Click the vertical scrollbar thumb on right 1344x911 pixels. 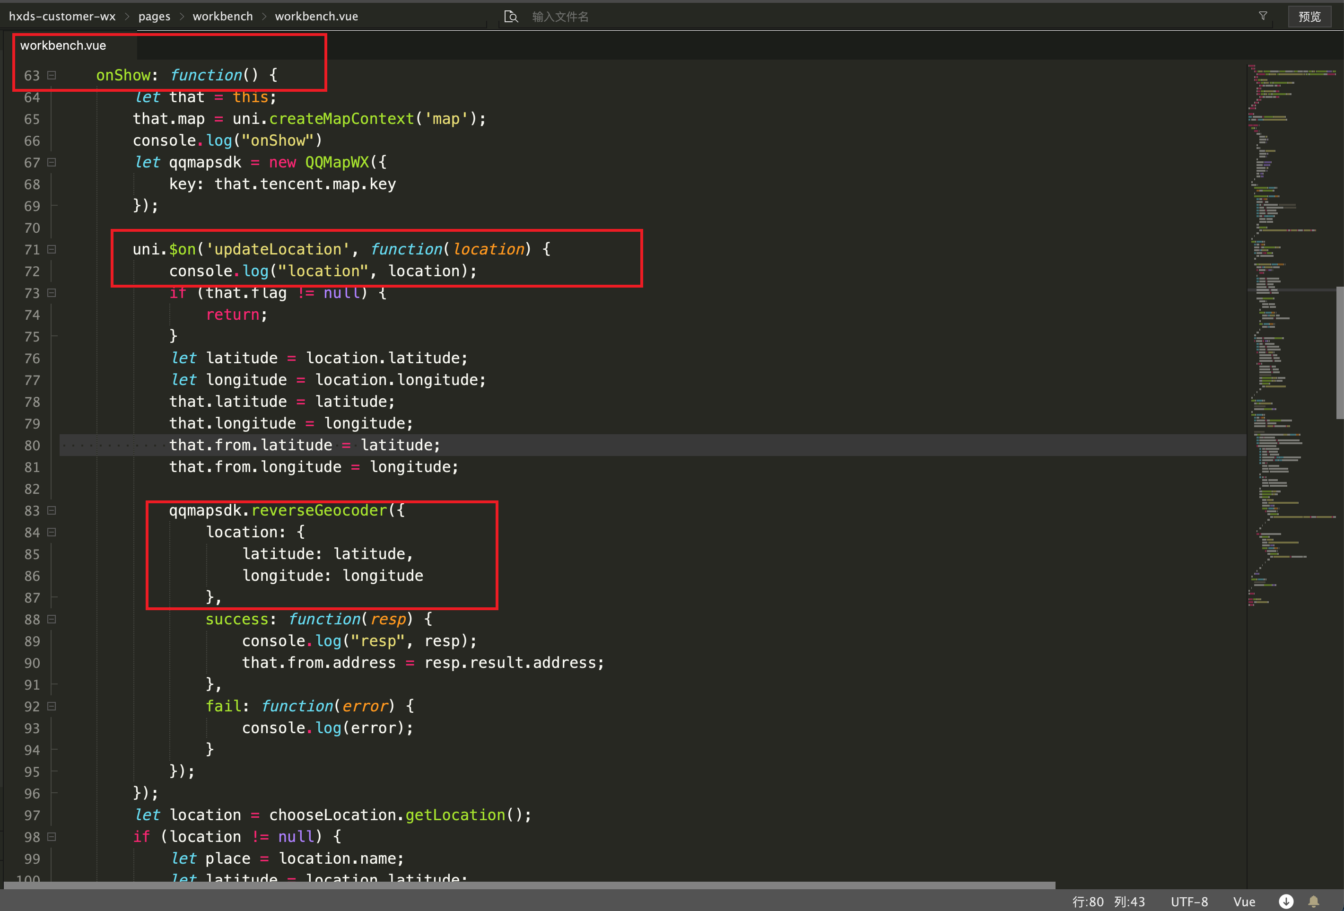point(1340,353)
